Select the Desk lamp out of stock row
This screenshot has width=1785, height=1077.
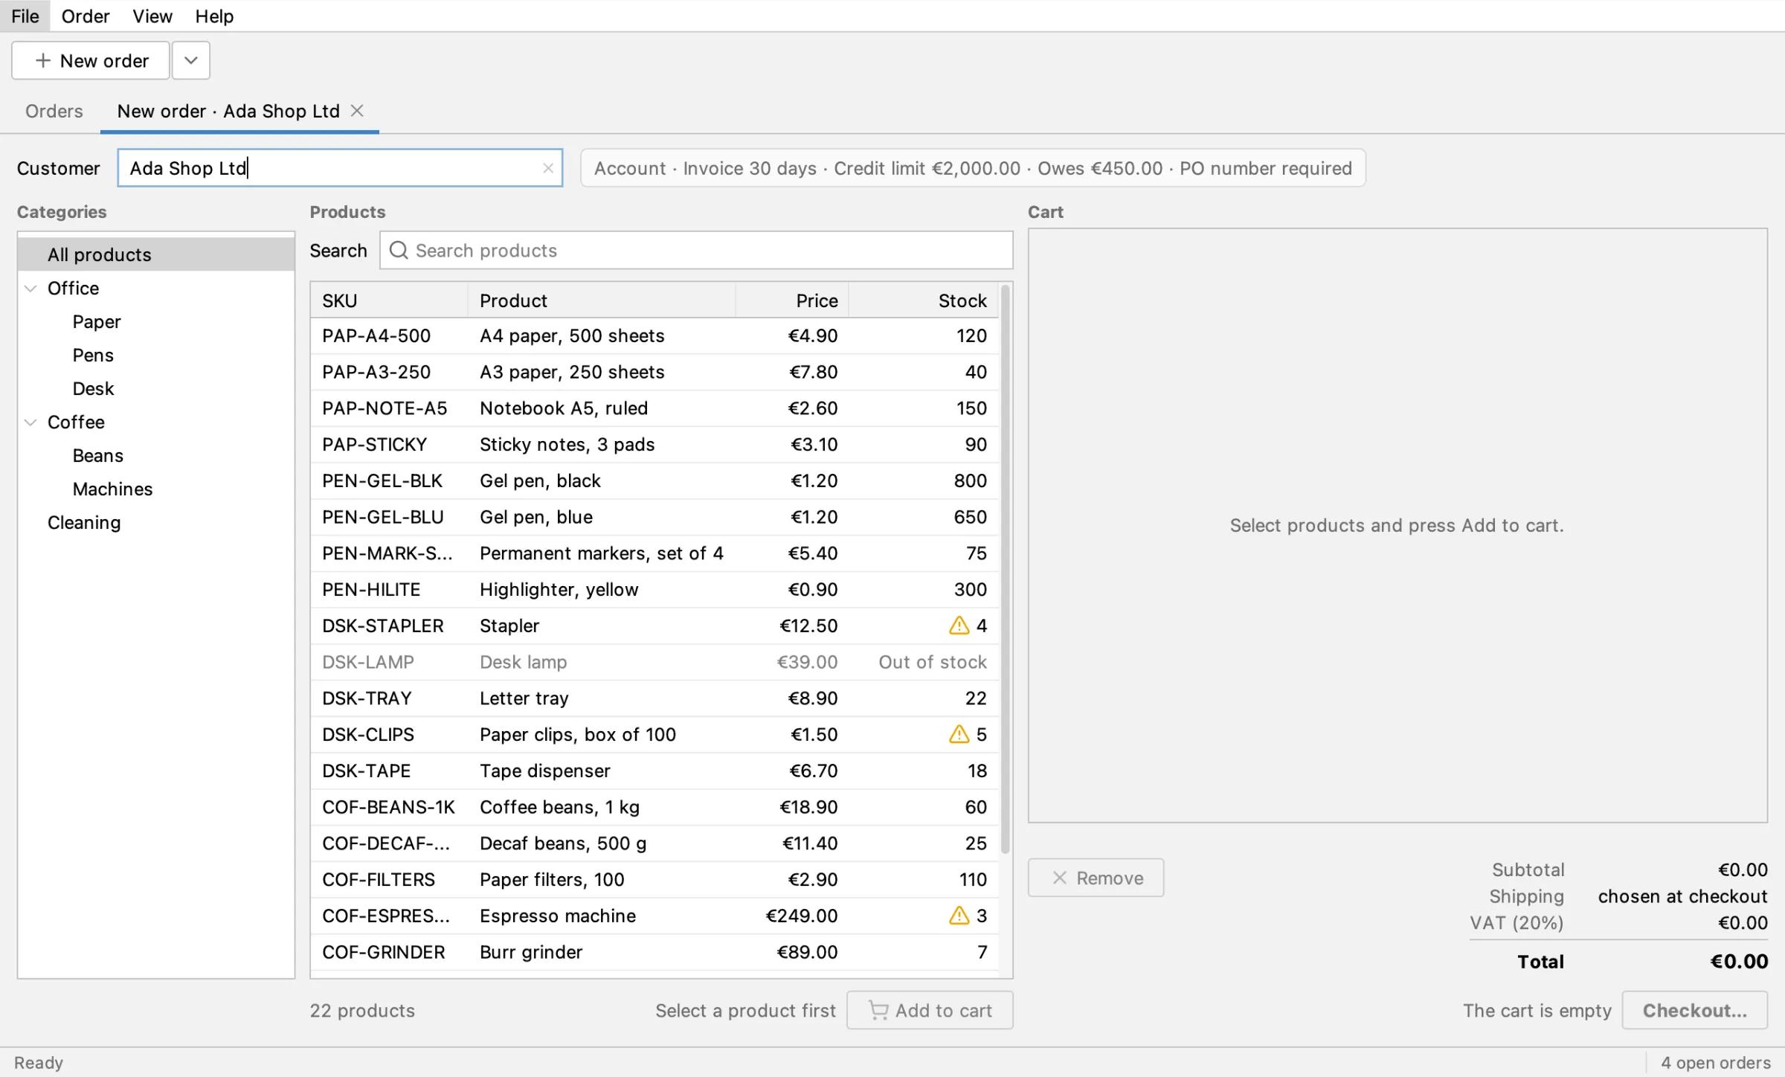click(654, 662)
